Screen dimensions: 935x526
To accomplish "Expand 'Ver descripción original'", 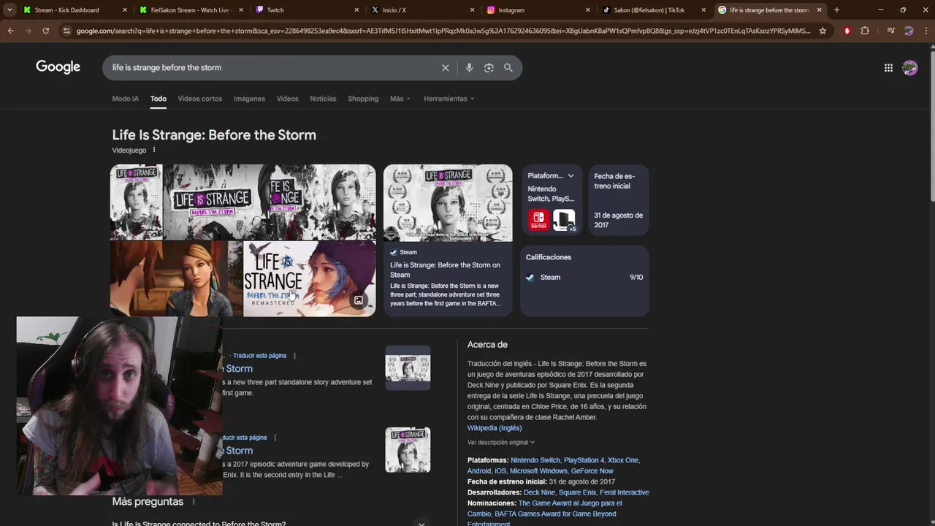I will click(501, 443).
